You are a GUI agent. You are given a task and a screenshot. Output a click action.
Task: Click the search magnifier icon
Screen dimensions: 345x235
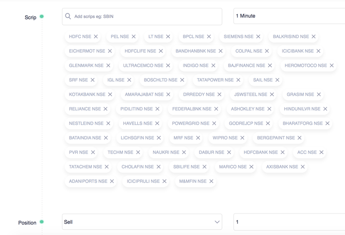tap(68, 16)
